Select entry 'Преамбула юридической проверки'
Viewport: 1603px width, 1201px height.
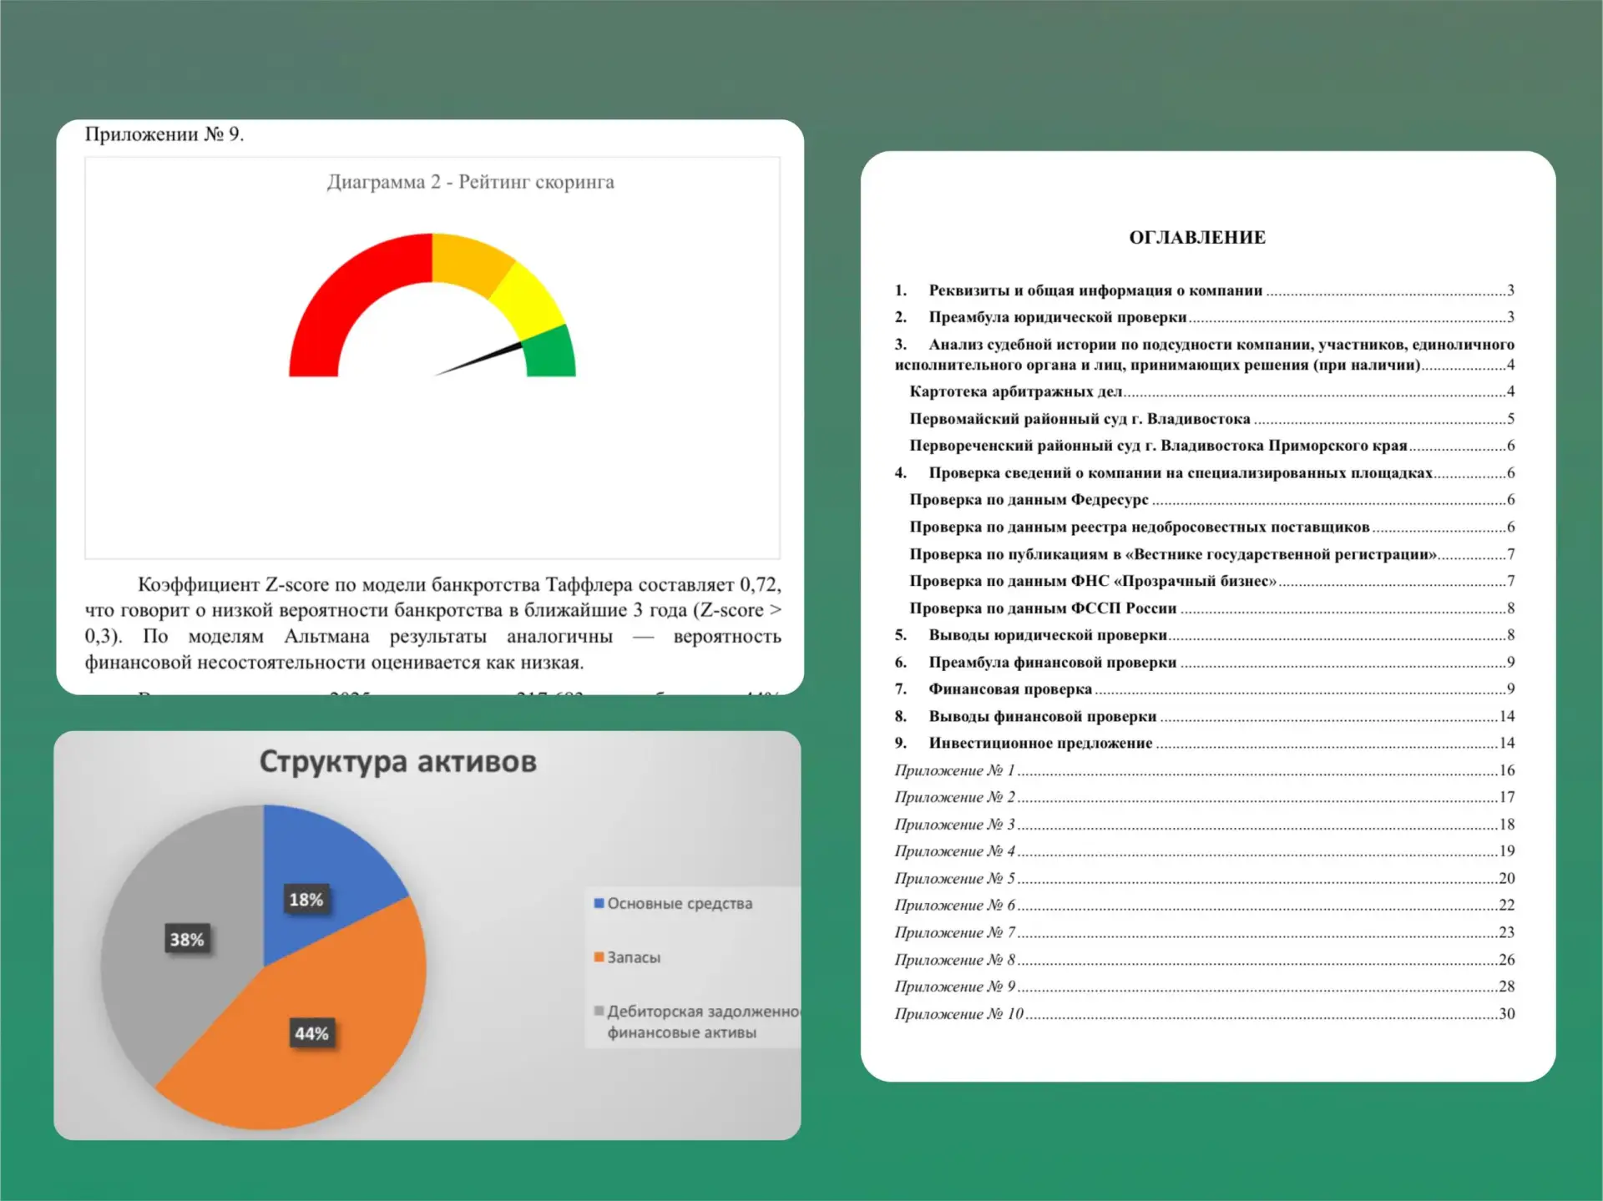(1204, 317)
